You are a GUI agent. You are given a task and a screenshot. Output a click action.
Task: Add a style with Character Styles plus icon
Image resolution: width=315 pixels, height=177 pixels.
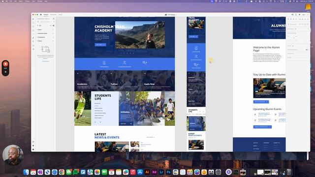tap(53, 33)
